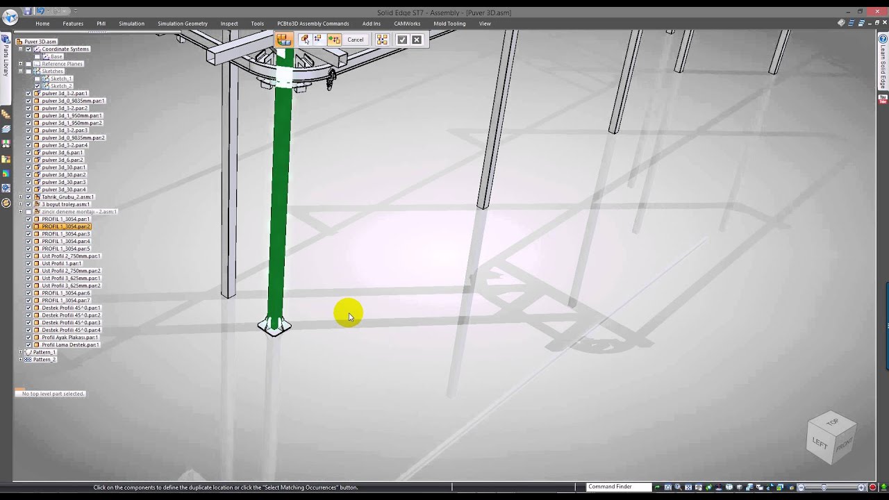Open the CAMWorks ribbon tab
889x500 pixels.
click(407, 24)
